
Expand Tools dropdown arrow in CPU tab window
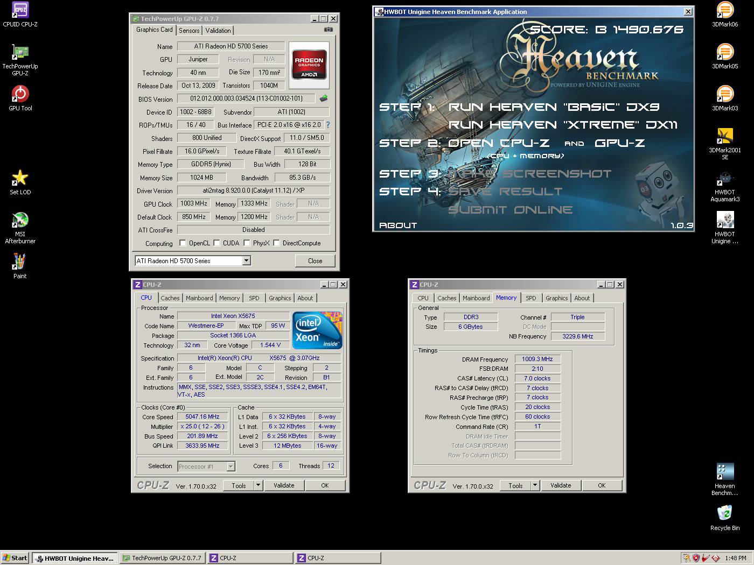[259, 485]
